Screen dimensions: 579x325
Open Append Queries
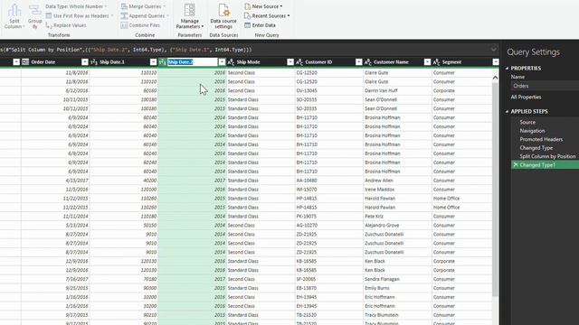click(145, 16)
